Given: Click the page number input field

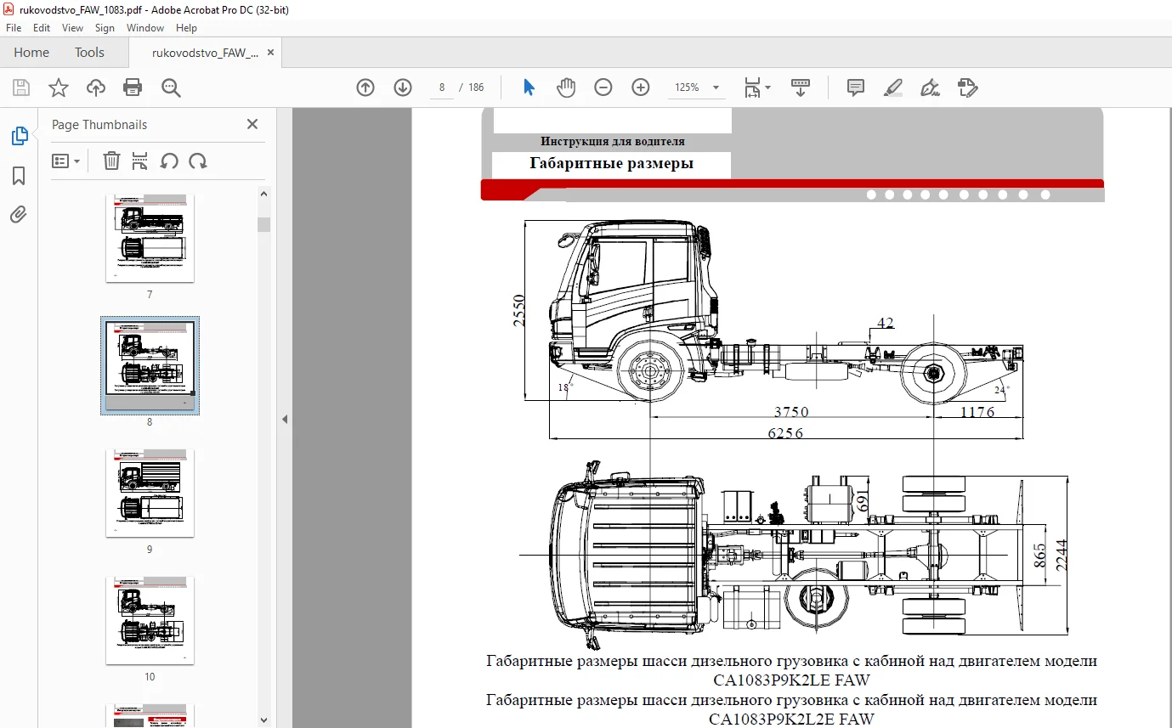Looking at the screenshot, I should point(442,87).
